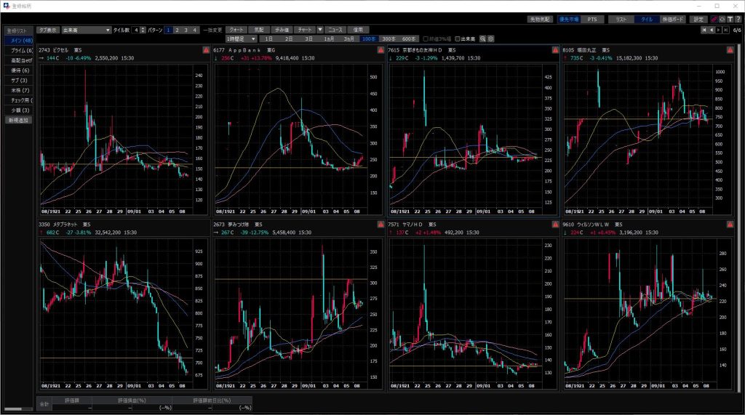Click the T text-size icon
The image size is (745, 415).
point(730,19)
